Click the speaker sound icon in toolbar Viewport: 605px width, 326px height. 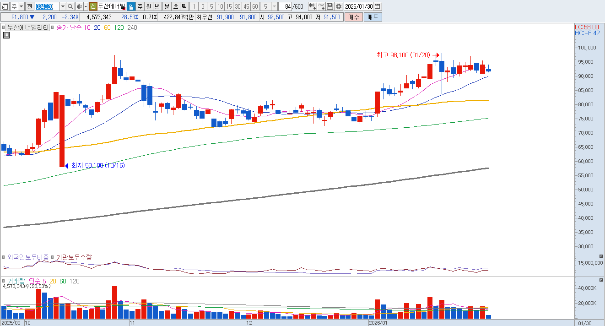click(x=79, y=6)
